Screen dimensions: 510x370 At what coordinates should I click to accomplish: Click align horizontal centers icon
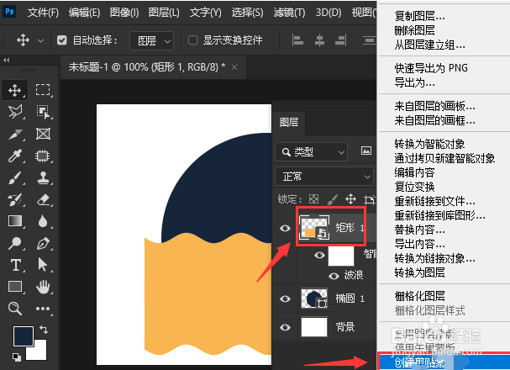tap(320, 40)
